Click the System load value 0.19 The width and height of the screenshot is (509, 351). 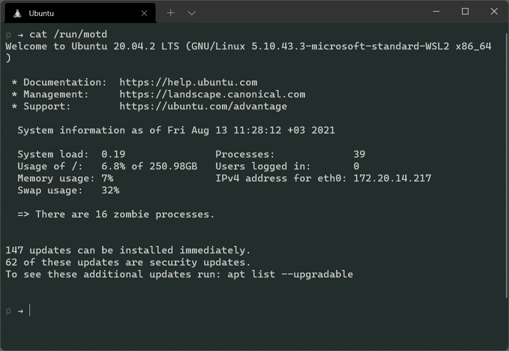coord(113,154)
